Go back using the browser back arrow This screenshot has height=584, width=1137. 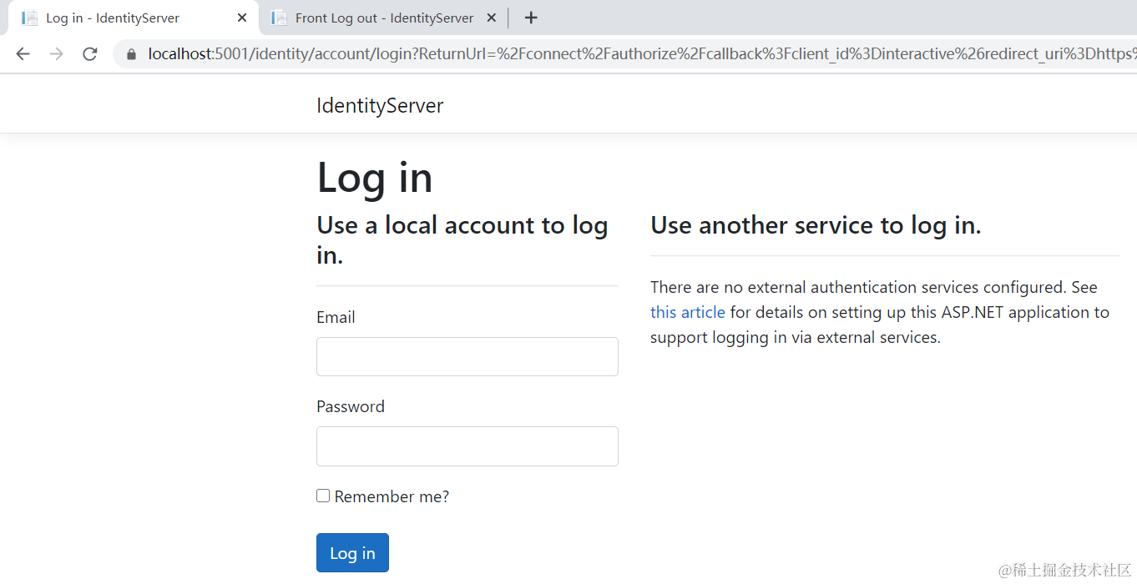tap(23, 53)
